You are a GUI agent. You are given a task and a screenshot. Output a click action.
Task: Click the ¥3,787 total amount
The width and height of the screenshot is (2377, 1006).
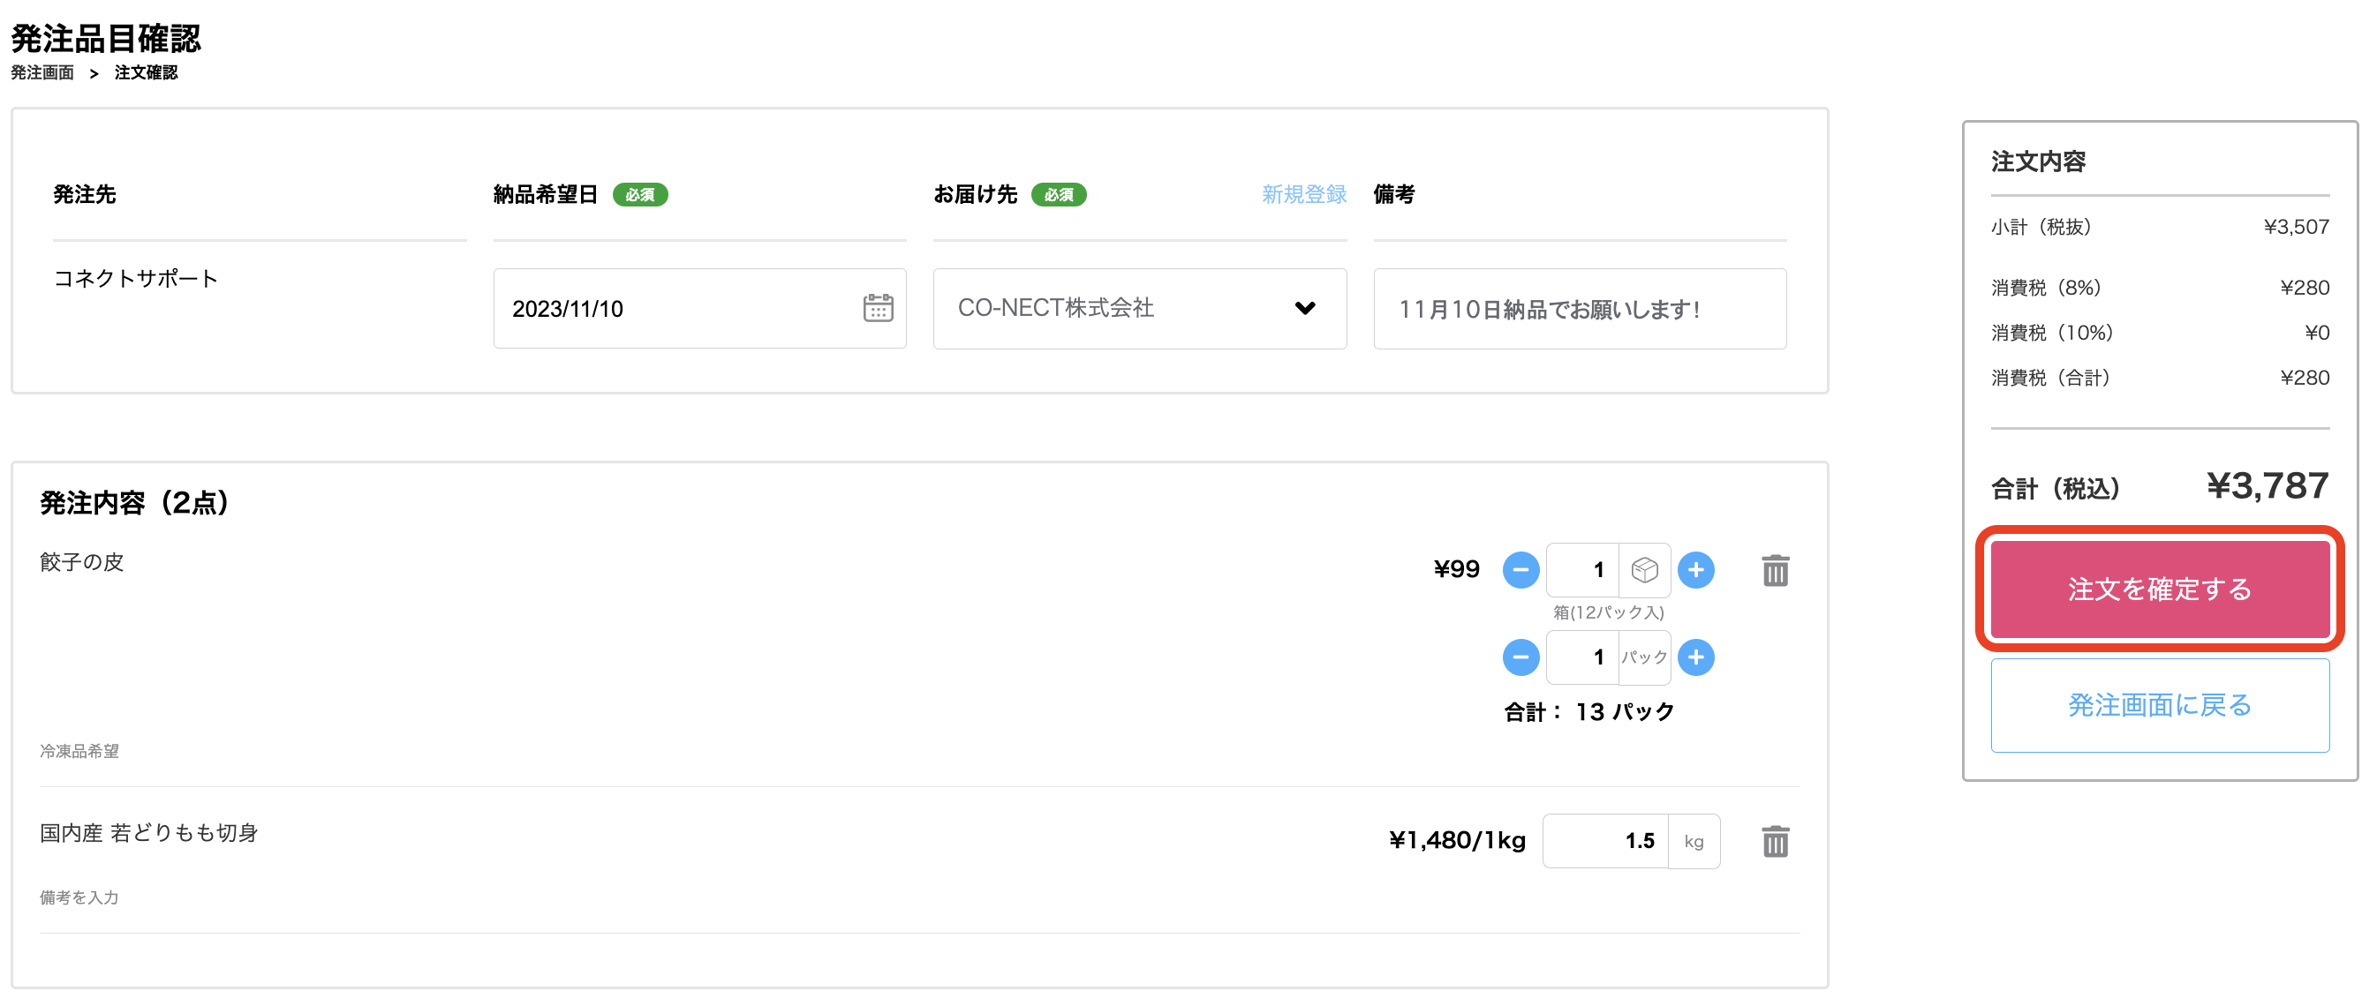coord(2268,486)
